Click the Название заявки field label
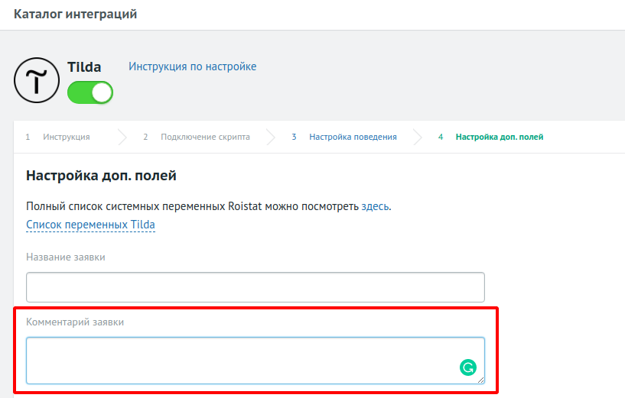 point(66,257)
